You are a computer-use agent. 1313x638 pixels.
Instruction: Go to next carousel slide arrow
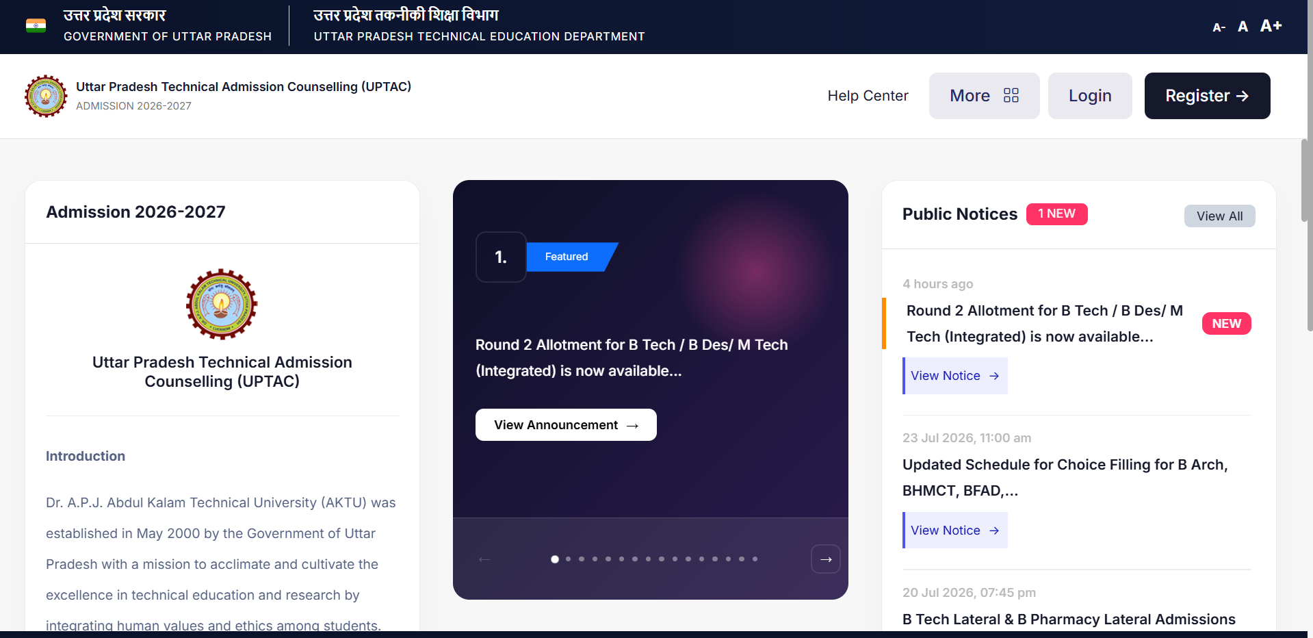pos(826,559)
